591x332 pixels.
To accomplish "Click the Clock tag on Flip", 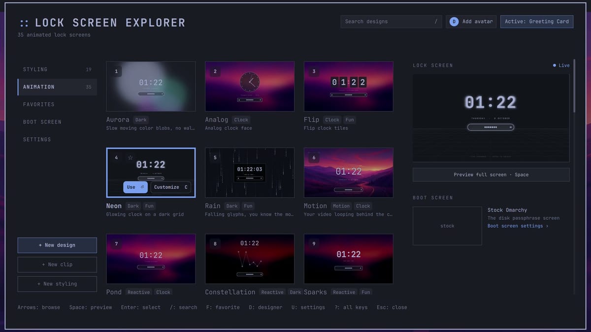I will (x=332, y=120).
